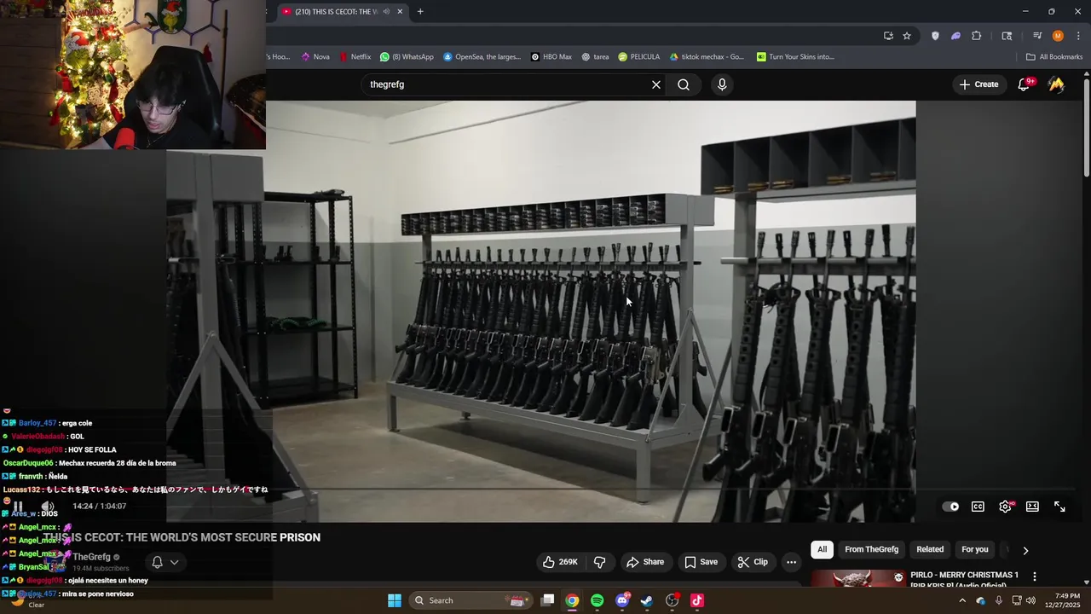The image size is (1091, 614).
Task: Open the Chrome three-dot menu
Action: pos(1078,36)
